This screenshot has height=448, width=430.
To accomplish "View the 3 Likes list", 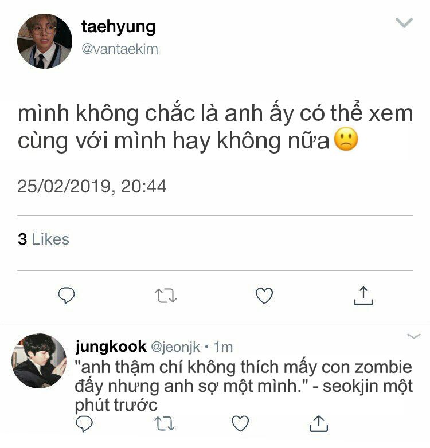I will tap(44, 239).
